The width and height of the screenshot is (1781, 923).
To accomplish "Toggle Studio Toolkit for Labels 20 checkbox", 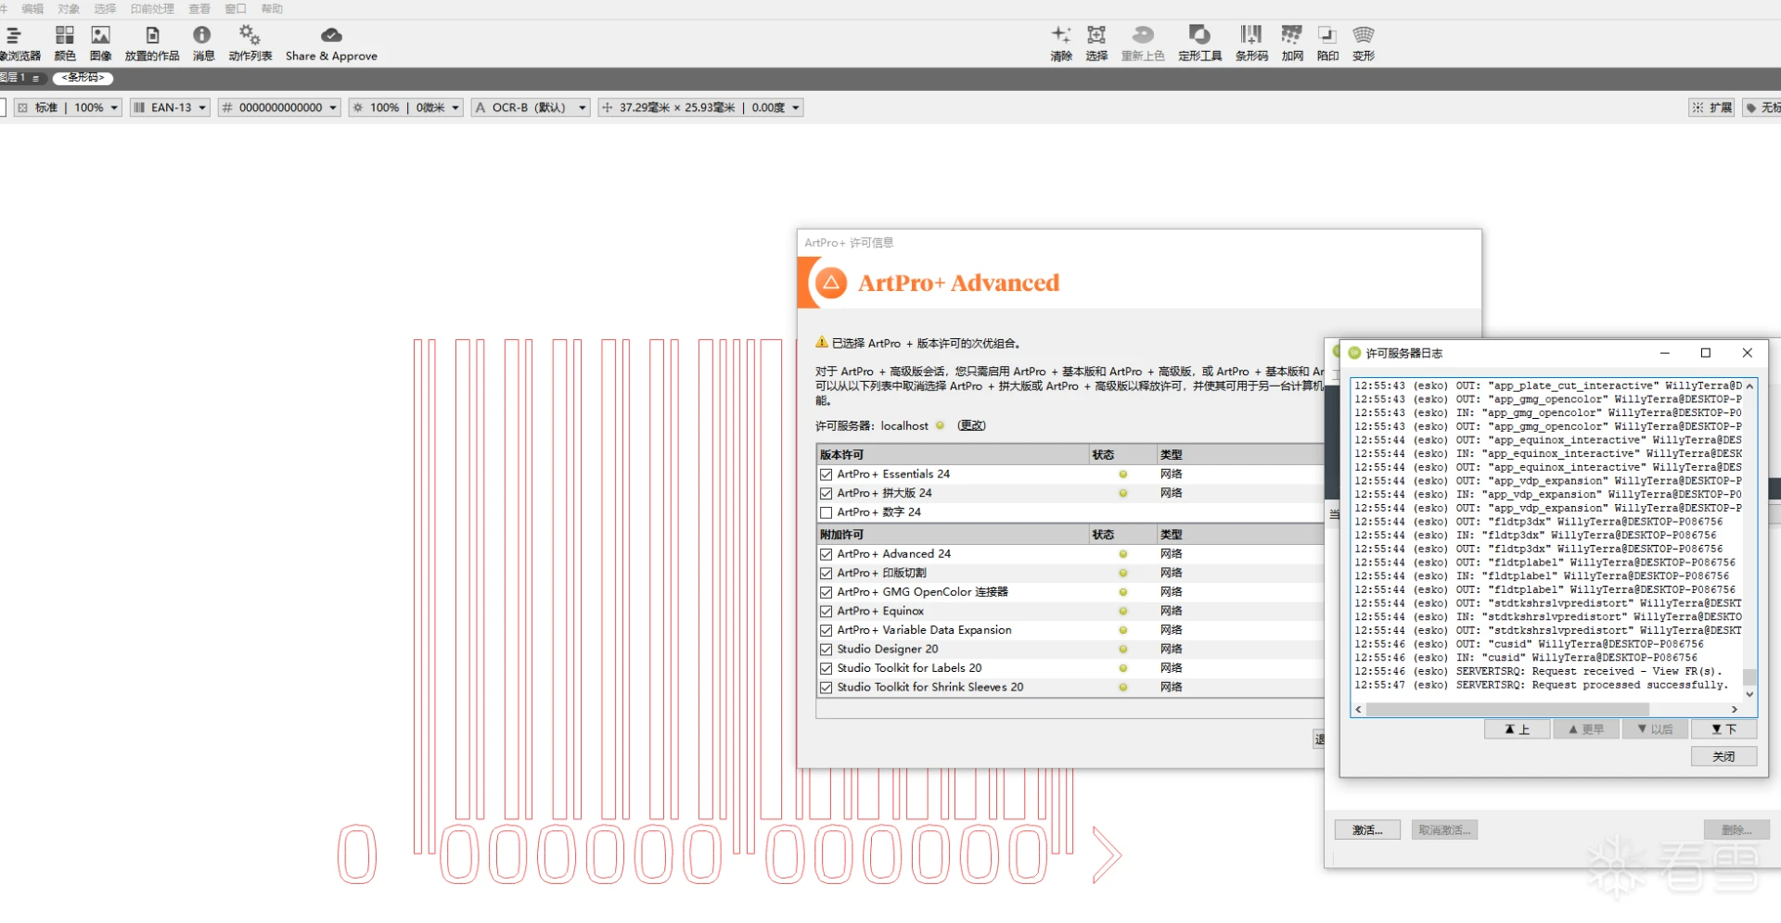I will point(826,668).
